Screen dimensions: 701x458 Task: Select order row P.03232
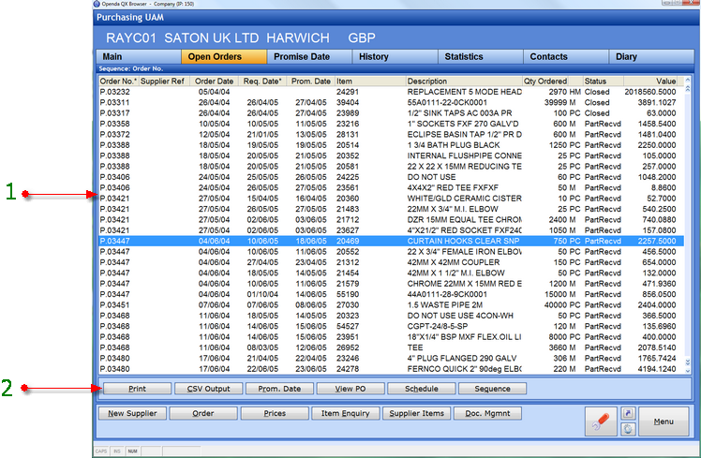391,92
